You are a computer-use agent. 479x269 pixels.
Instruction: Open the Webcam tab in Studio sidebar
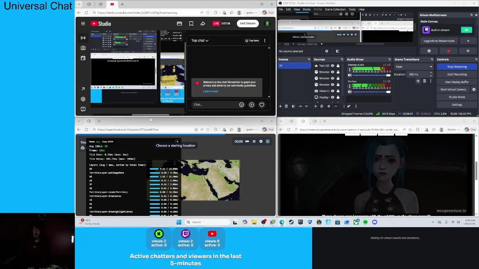[x=83, y=48]
